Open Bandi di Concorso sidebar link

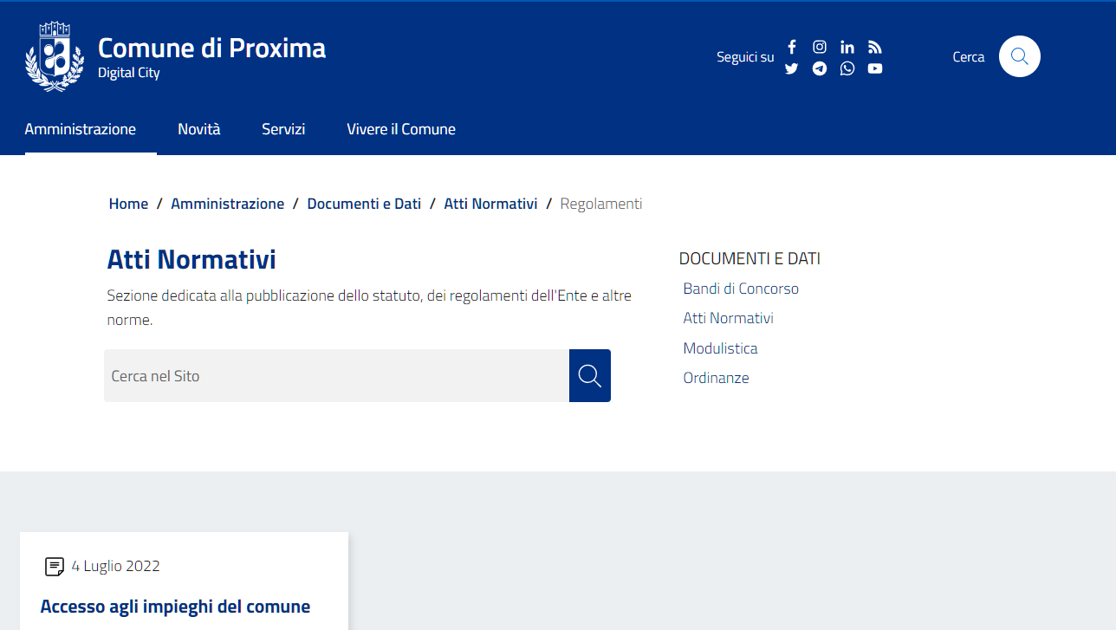741,289
